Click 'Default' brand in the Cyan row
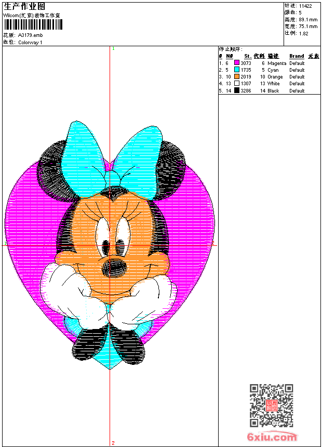Screen dimensions: 322x447 [297, 70]
